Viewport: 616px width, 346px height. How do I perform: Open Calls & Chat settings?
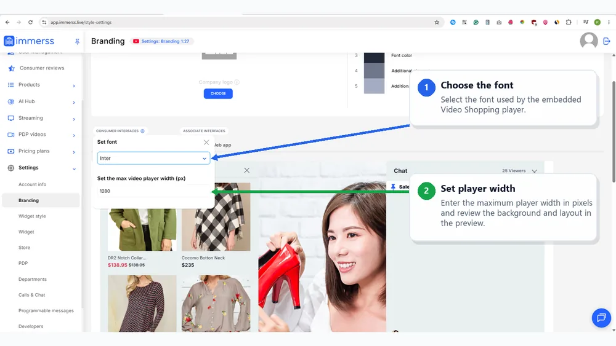tap(32, 294)
